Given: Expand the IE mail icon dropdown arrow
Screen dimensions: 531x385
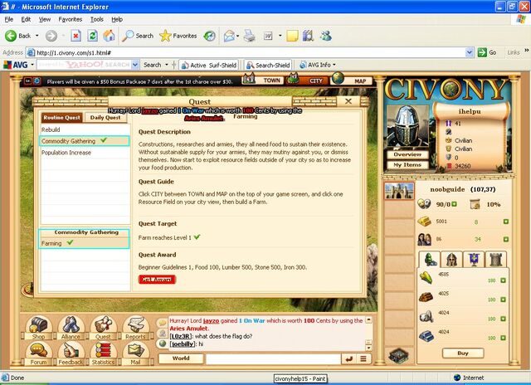Looking at the screenshot, I should (x=238, y=36).
